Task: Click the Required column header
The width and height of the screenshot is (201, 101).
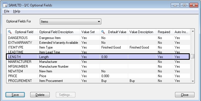Action: point(165,32)
